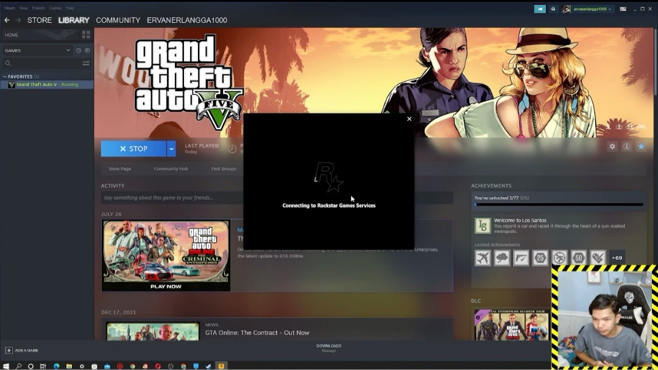View the 25 badge locked achievement
658x370 pixels.
point(540,257)
